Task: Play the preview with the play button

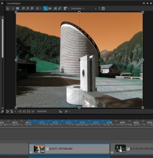Action: point(7,111)
